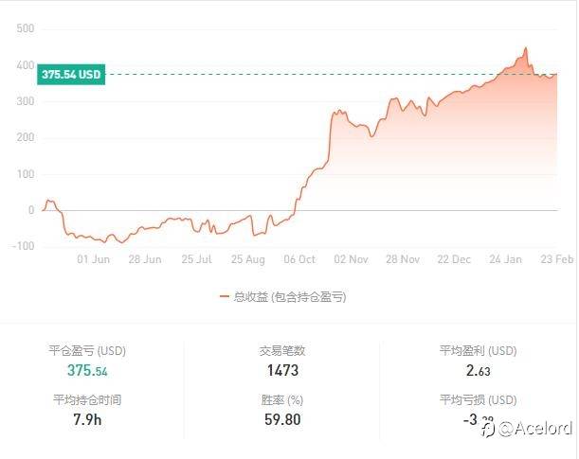Click the 交易笔数 value 1473
The height and width of the screenshot is (459, 579).
pyautogui.click(x=282, y=370)
